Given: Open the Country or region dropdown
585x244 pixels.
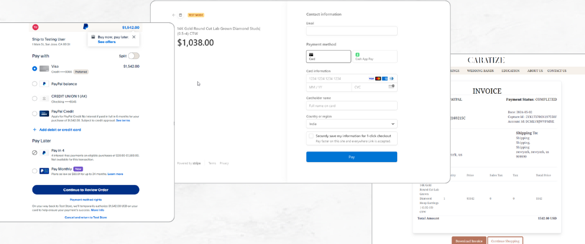Looking at the screenshot, I should [352, 124].
